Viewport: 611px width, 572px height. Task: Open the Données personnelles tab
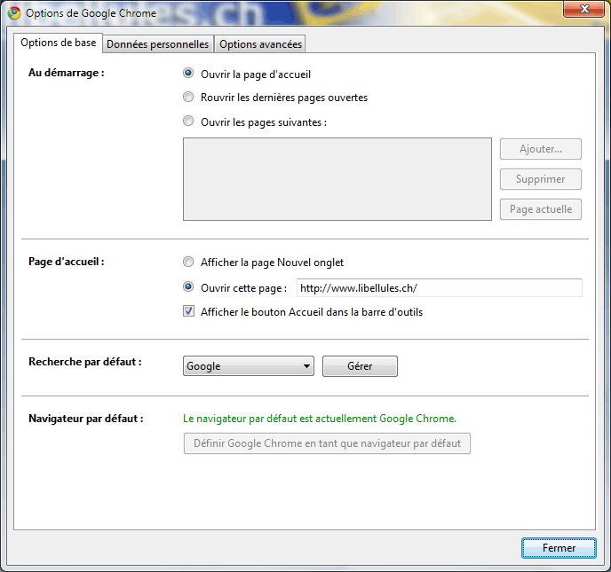point(157,44)
